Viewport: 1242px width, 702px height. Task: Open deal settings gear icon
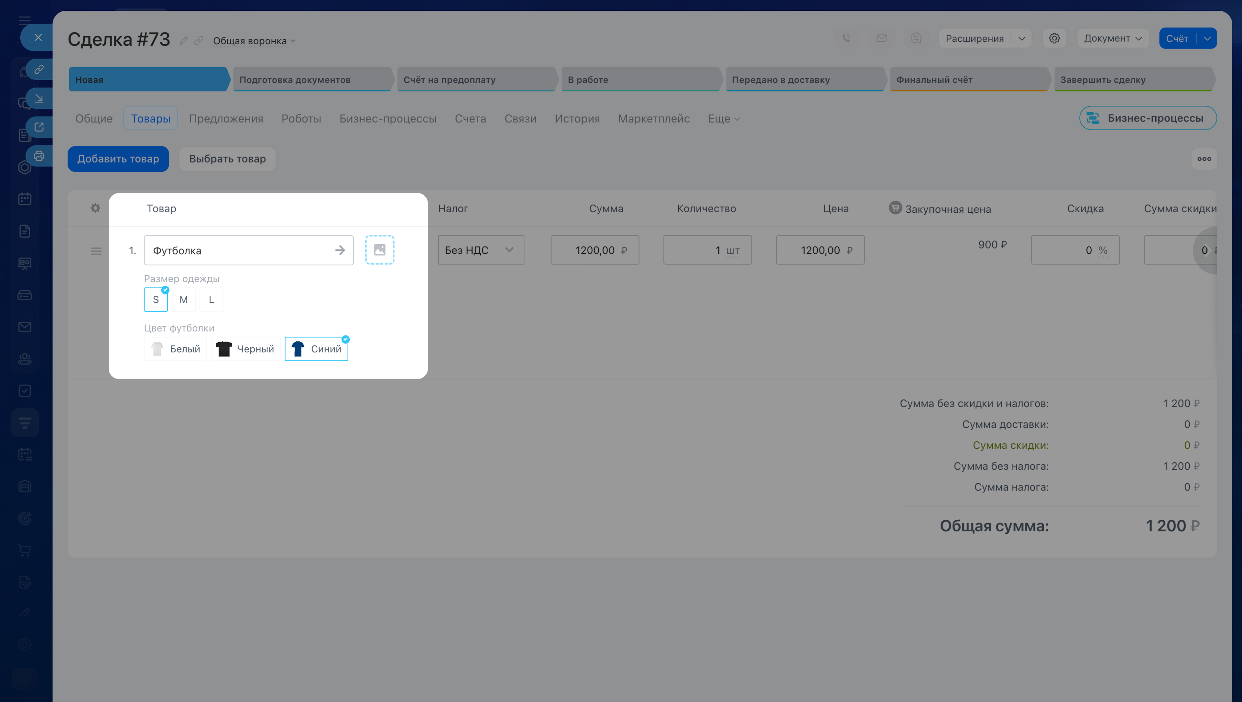tap(1054, 38)
